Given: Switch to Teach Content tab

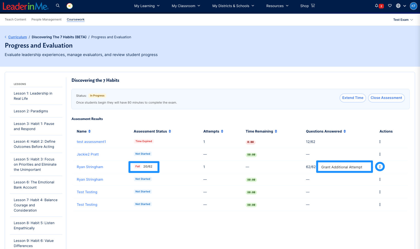Looking at the screenshot, I should coord(16,19).
